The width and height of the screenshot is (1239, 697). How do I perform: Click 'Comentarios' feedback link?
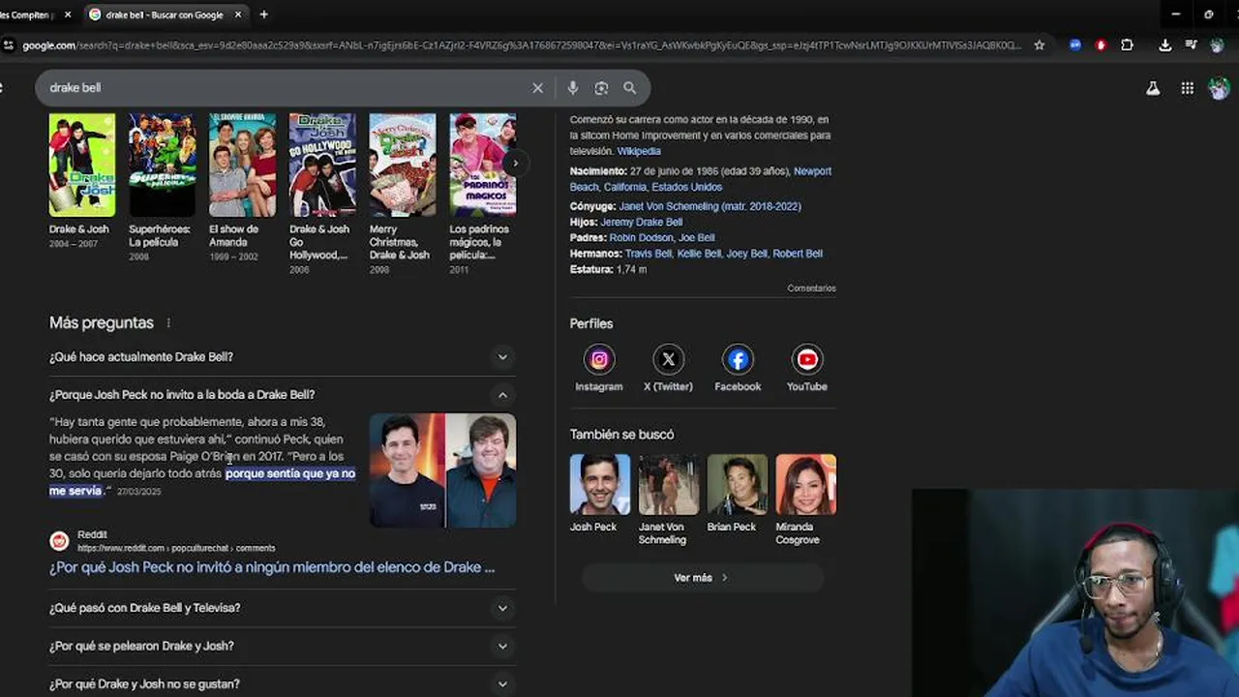click(x=811, y=288)
